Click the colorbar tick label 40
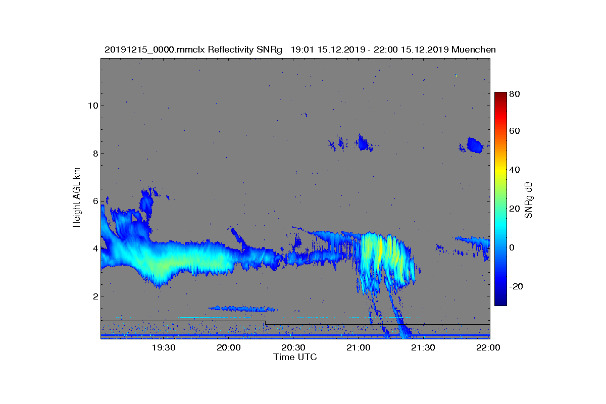This screenshot has height=404, width=606. tap(515, 170)
